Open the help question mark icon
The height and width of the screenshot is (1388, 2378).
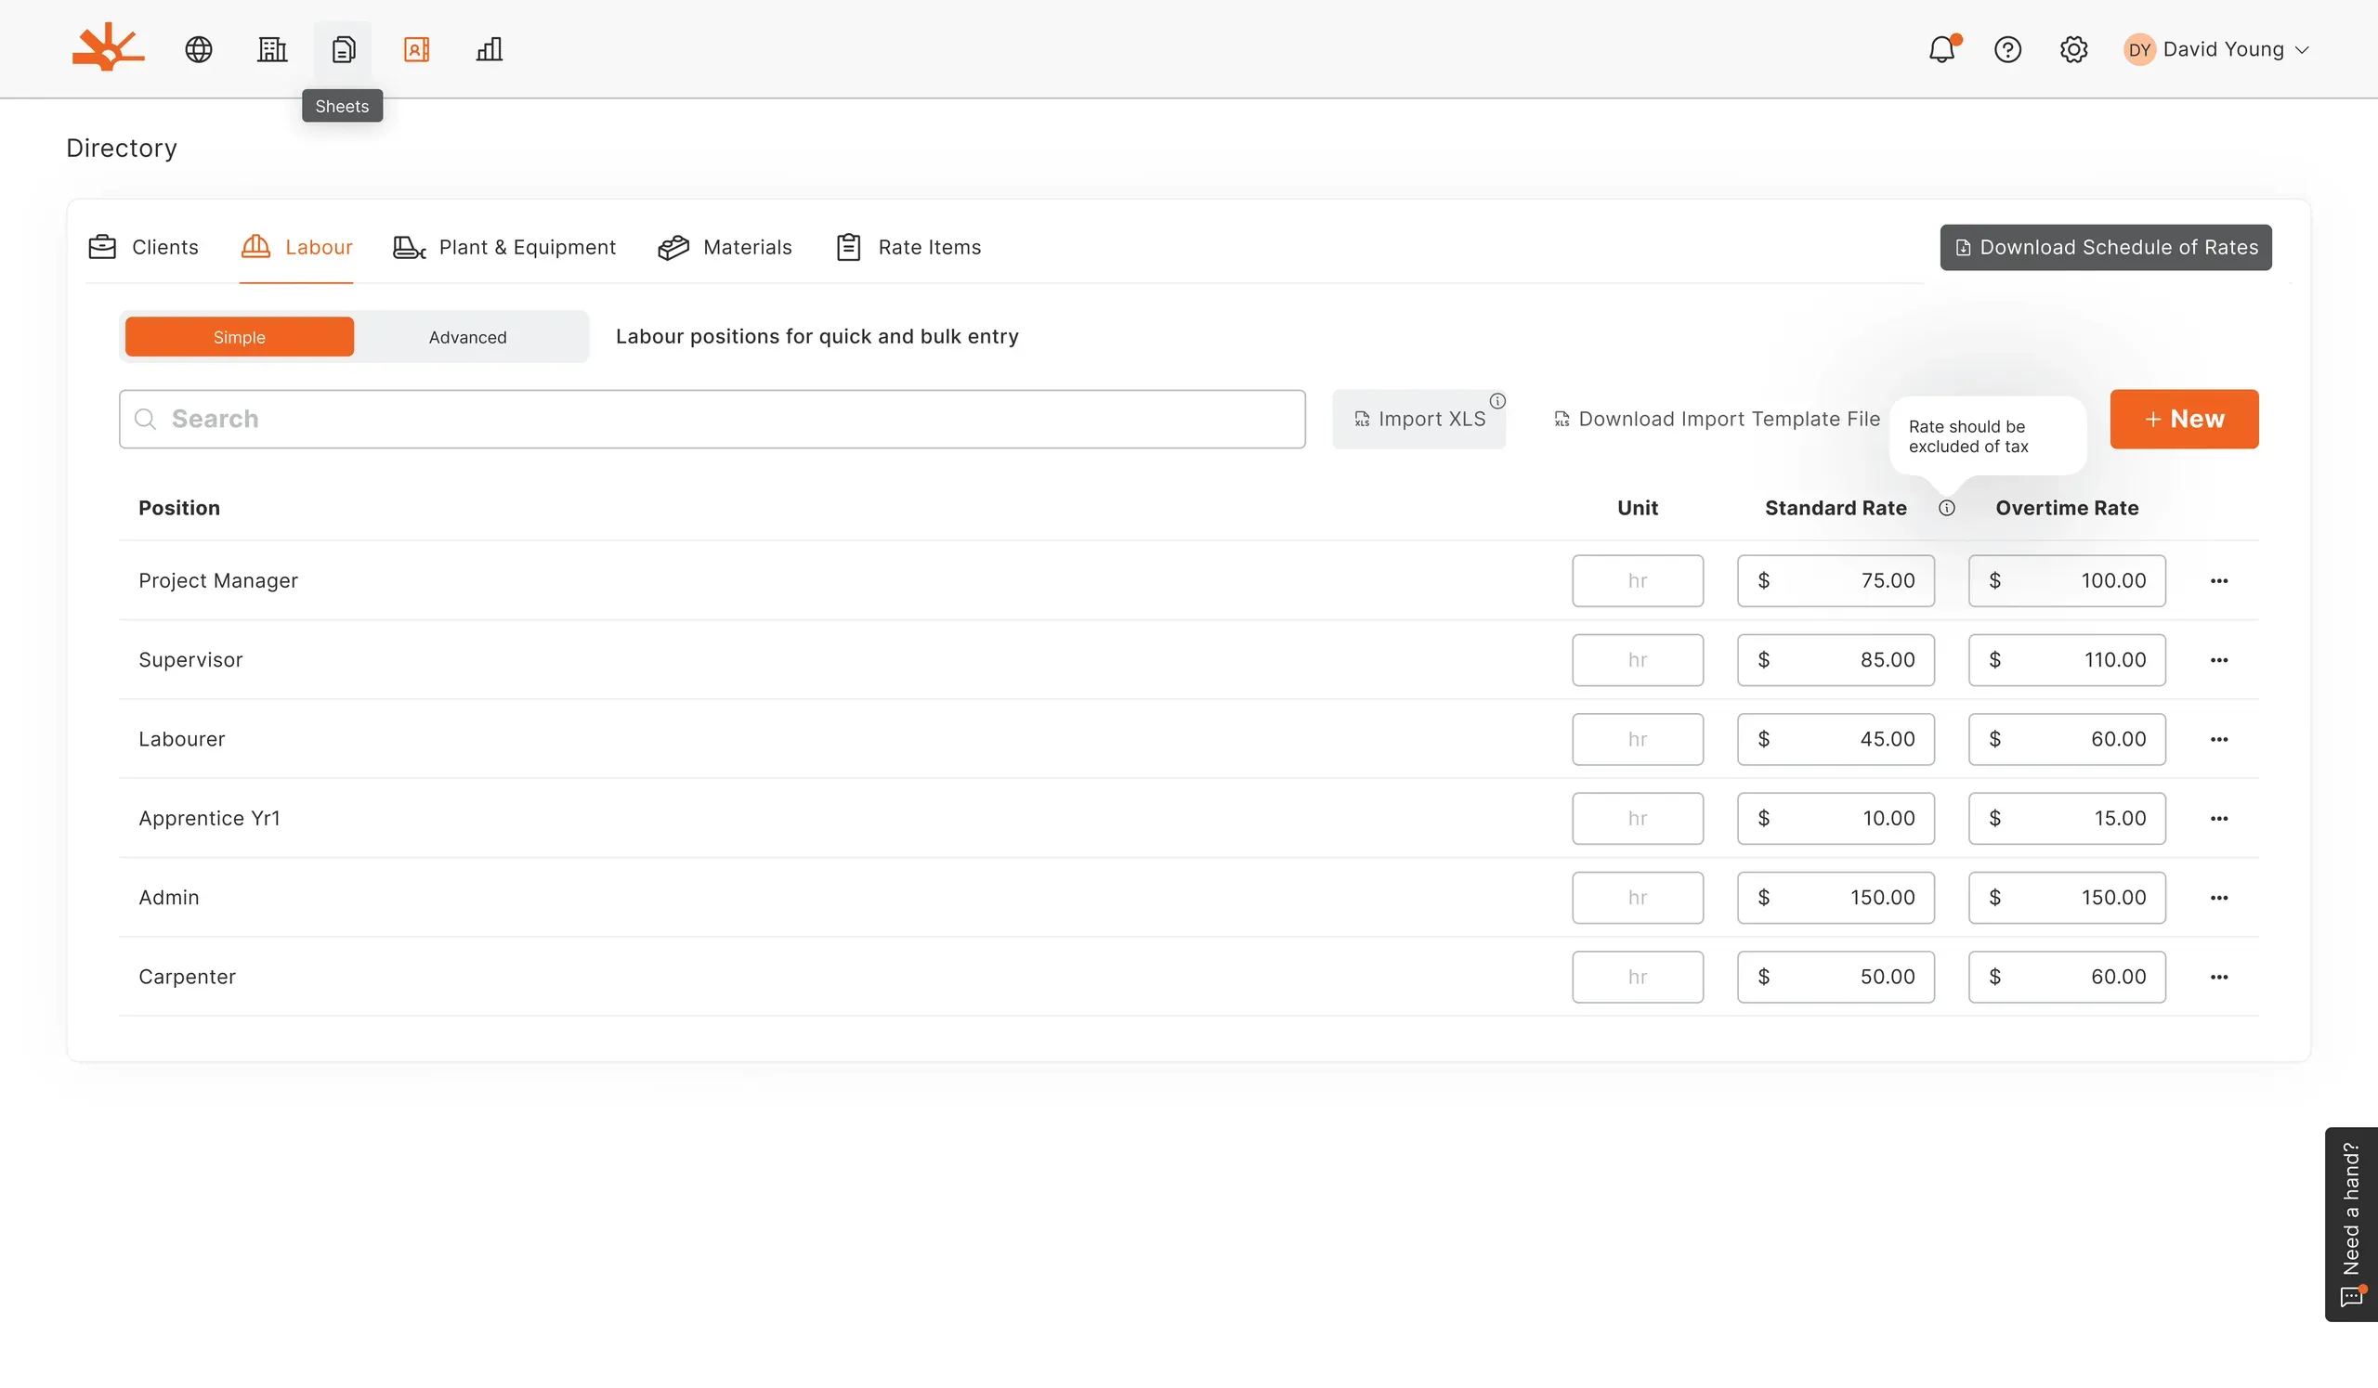tap(2007, 49)
